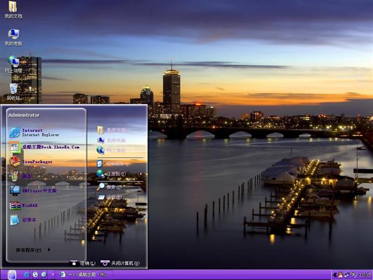Image resolution: width=373 pixels, height=280 pixels.
Task: Click the 21:05 system clock
Action: (364, 274)
